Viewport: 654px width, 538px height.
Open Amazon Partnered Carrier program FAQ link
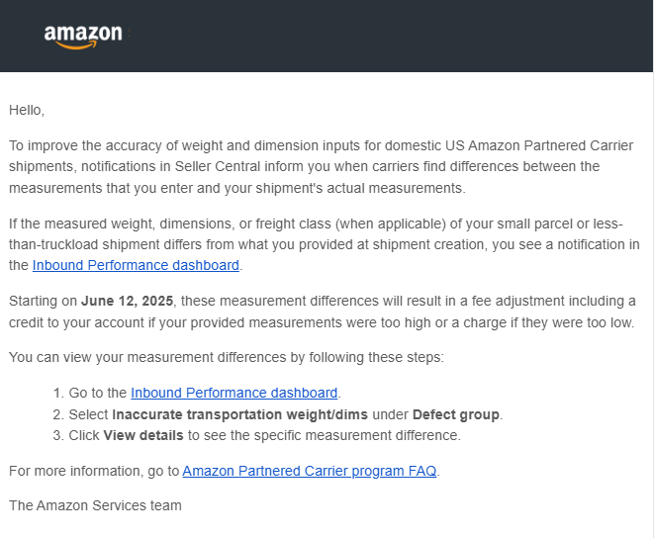[309, 471]
